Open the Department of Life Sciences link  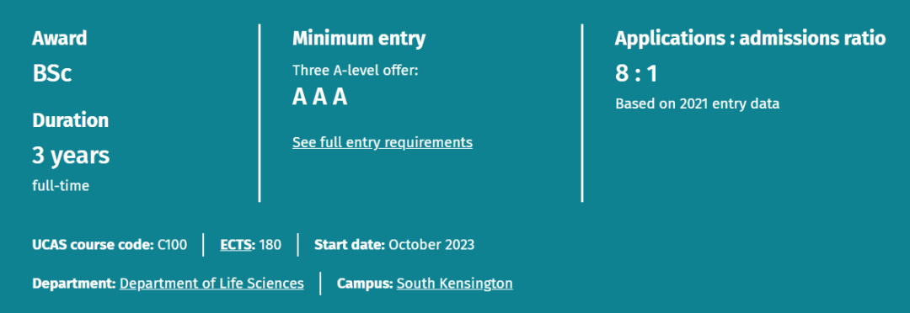(x=211, y=284)
